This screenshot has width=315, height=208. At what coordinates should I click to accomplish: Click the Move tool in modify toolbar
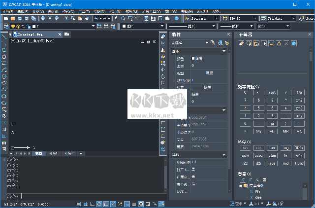163,70
